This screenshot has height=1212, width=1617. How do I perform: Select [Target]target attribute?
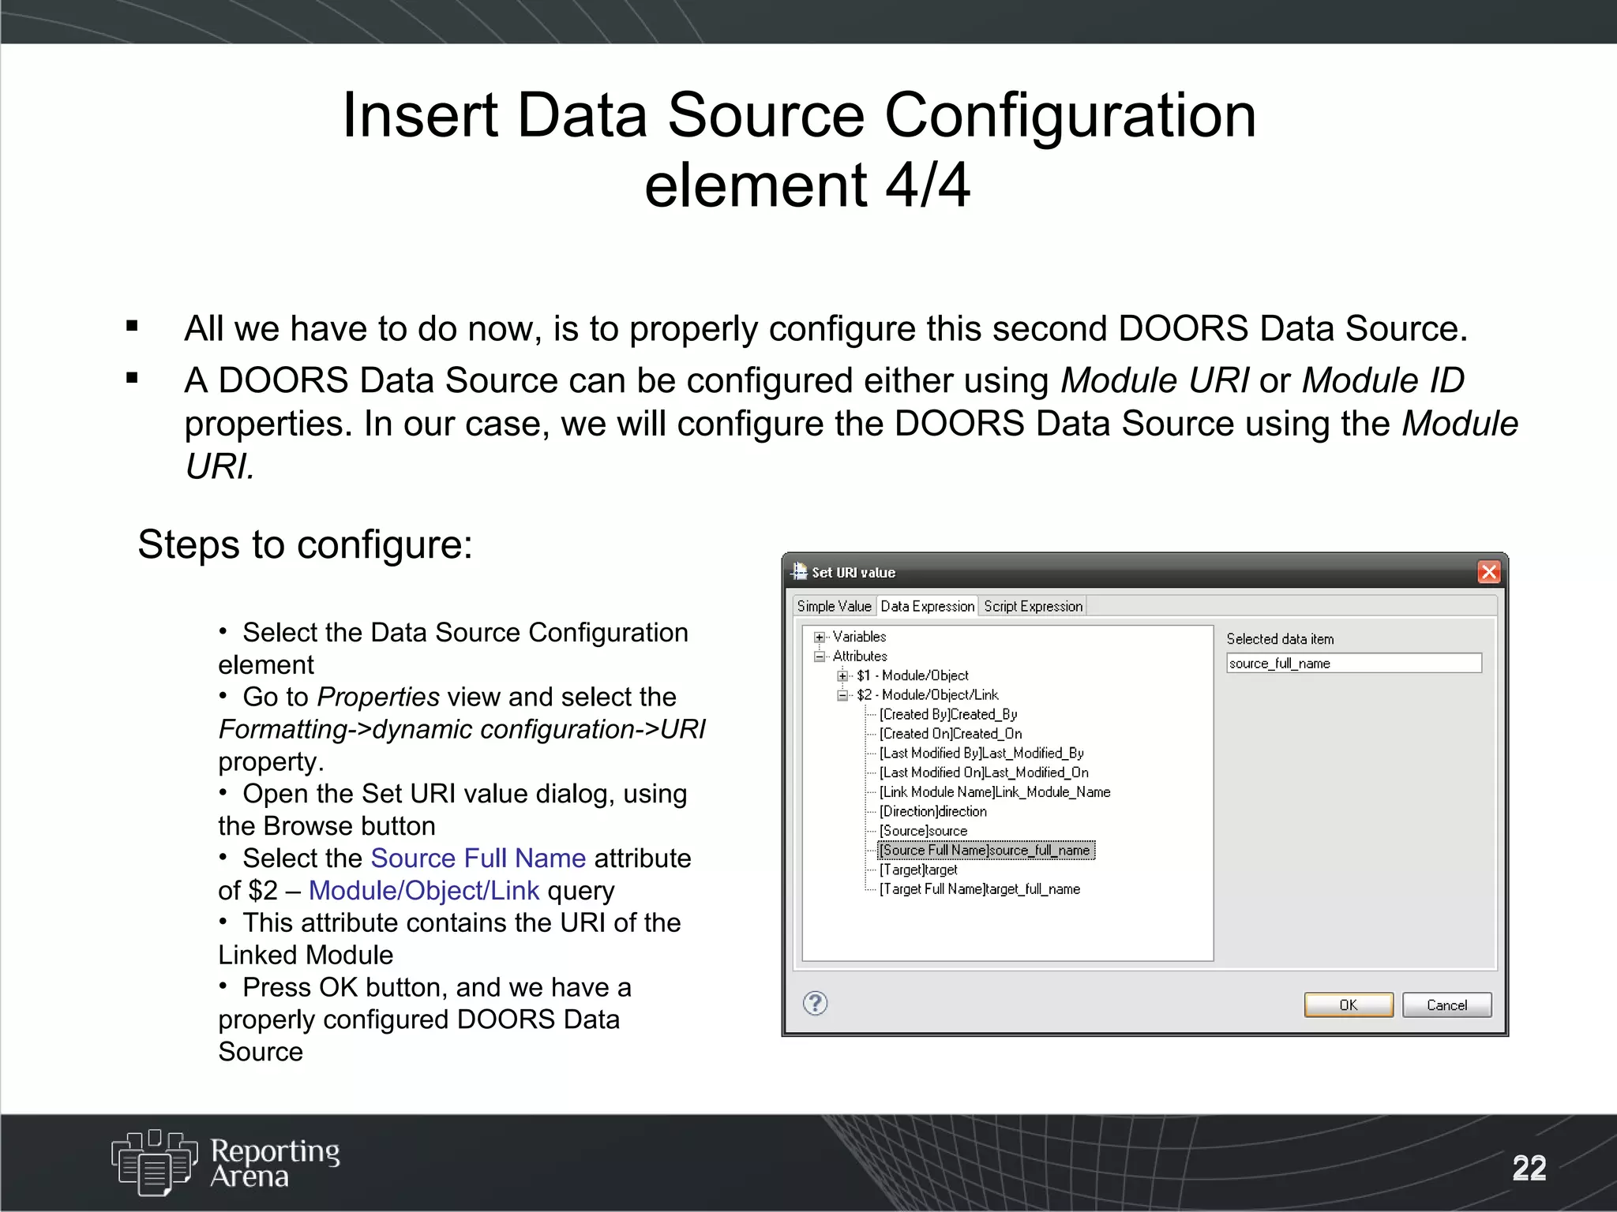tap(918, 870)
